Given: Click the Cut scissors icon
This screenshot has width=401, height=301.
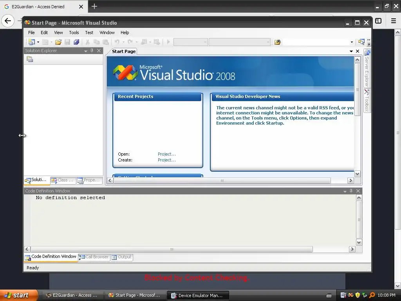Looking at the screenshot, I should tap(87, 42).
